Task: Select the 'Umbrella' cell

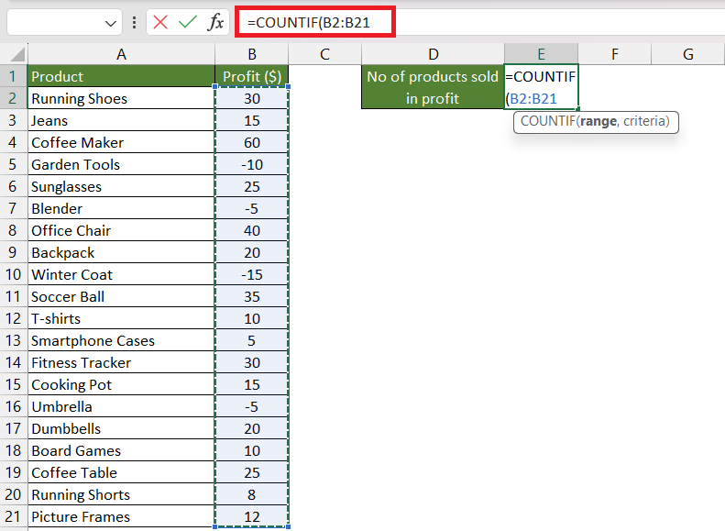Action: [121, 406]
